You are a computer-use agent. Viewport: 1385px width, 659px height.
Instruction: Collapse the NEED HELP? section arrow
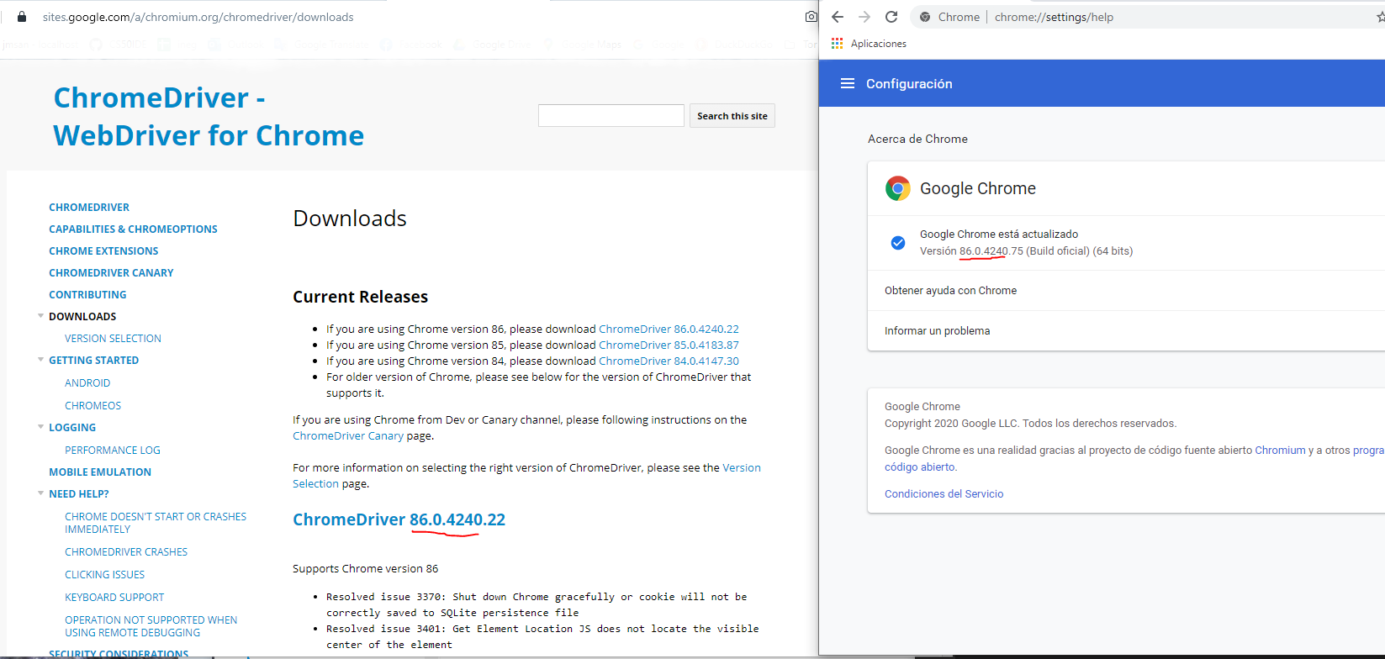coord(40,493)
